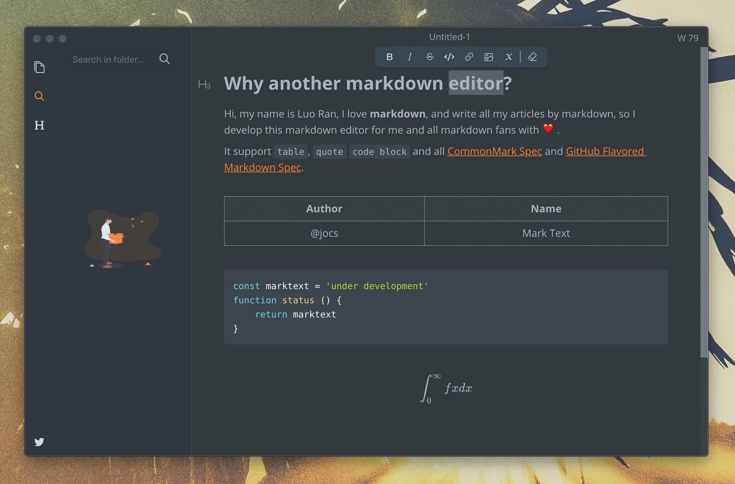The width and height of the screenshot is (735, 484).
Task: Click the H3 heading level indicator
Action: click(x=204, y=85)
